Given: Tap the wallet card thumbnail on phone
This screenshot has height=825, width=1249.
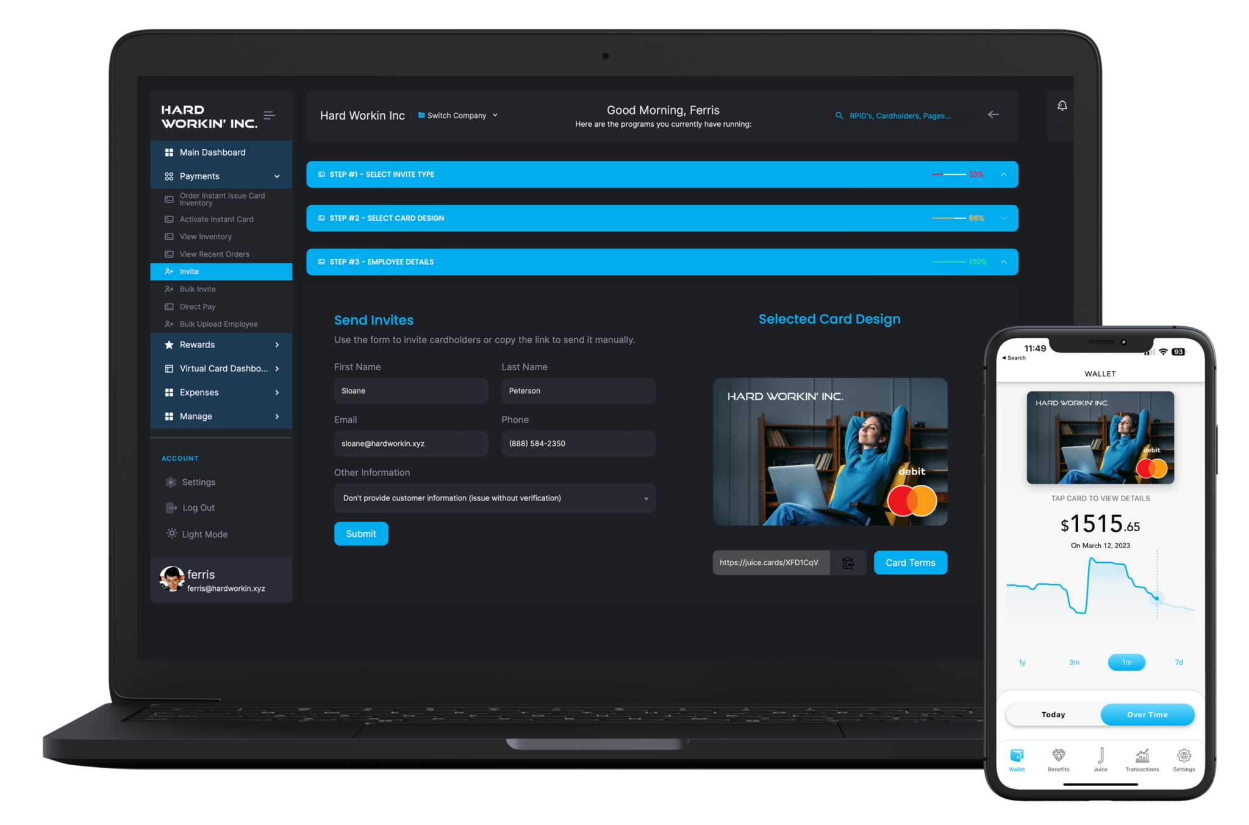Looking at the screenshot, I should (1100, 438).
